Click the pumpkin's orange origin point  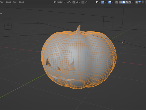pyautogui.click(x=78, y=57)
